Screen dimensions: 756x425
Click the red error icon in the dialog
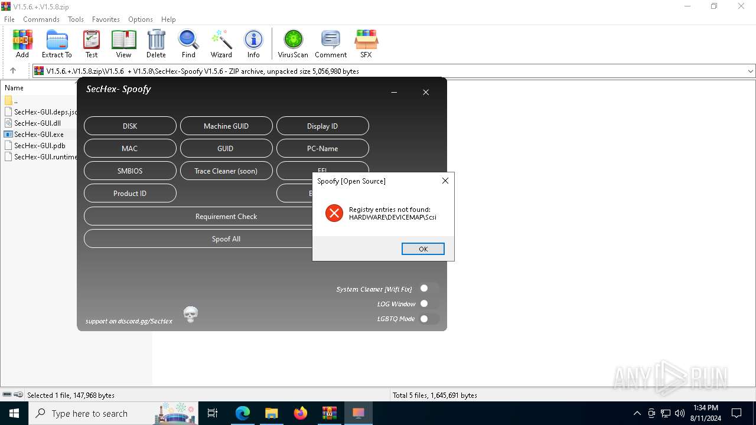click(x=334, y=213)
